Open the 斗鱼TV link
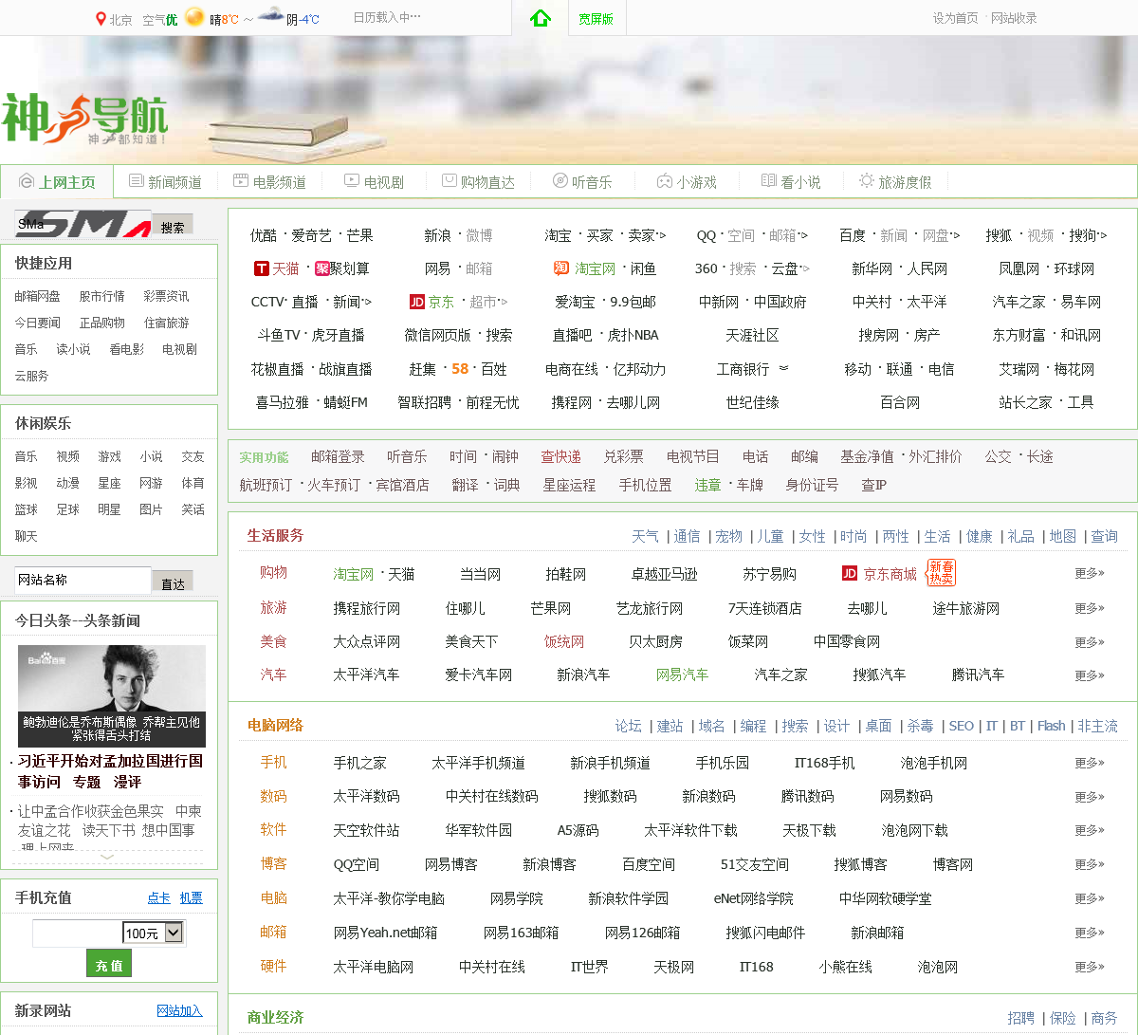The height and width of the screenshot is (1035, 1138). [x=279, y=335]
